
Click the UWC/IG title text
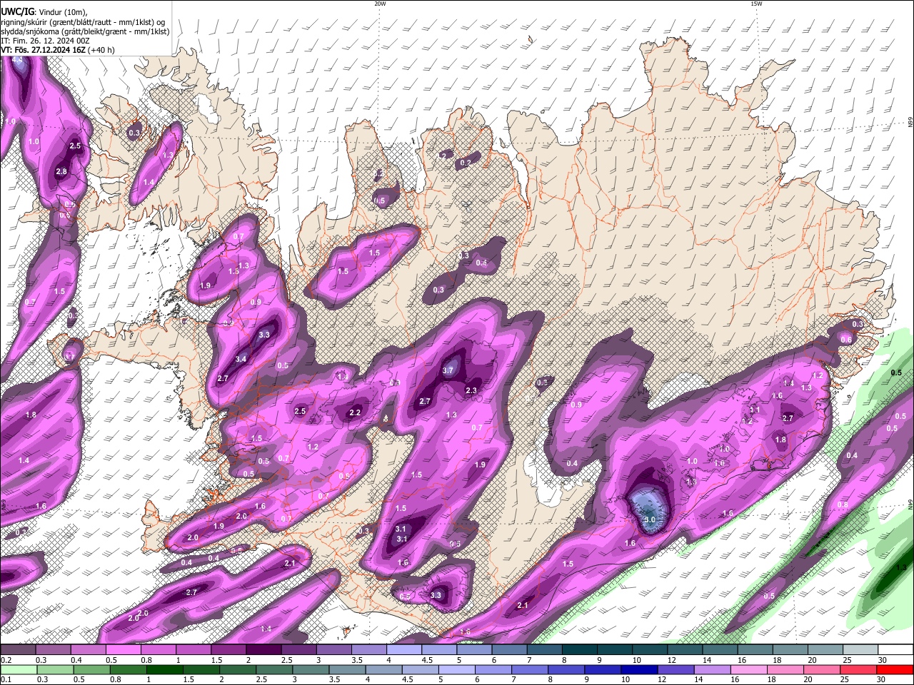point(16,11)
